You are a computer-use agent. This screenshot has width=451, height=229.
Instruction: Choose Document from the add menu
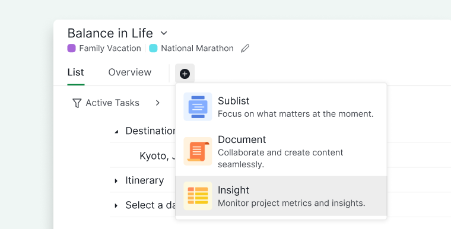(x=281, y=151)
